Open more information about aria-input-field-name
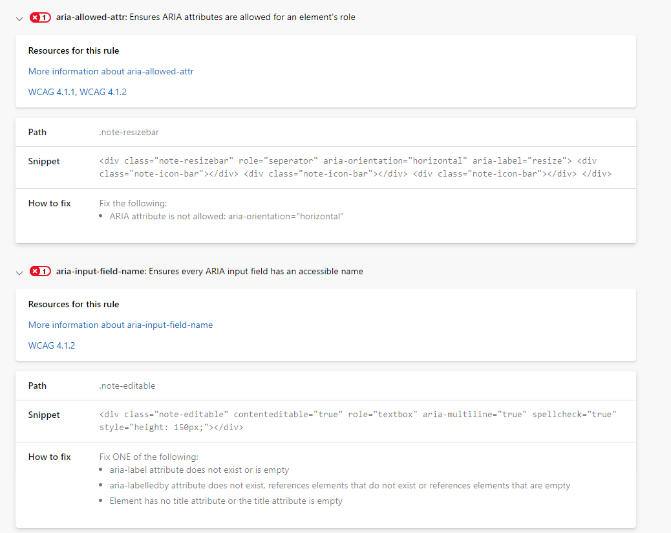Viewport: 671px width, 533px height. [120, 325]
